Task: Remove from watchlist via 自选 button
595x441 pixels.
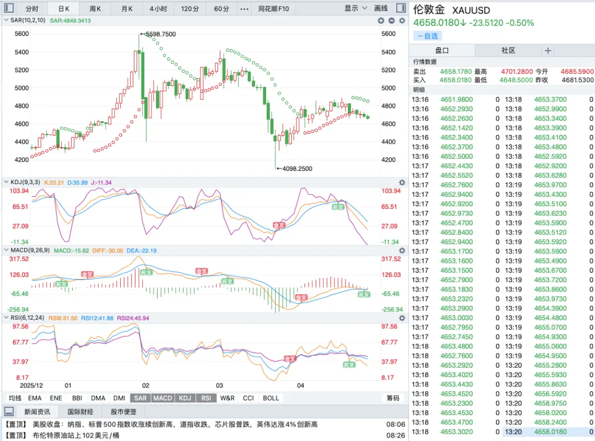Action: click(428, 36)
